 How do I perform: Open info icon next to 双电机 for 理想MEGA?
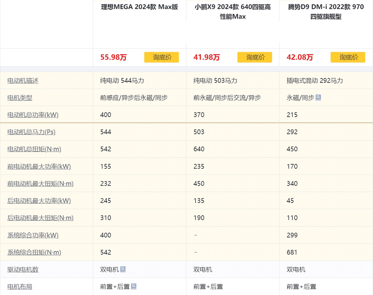(123, 269)
